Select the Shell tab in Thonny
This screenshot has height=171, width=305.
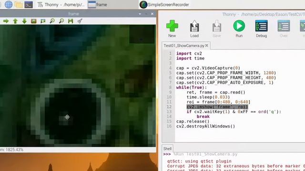[x=167, y=149]
